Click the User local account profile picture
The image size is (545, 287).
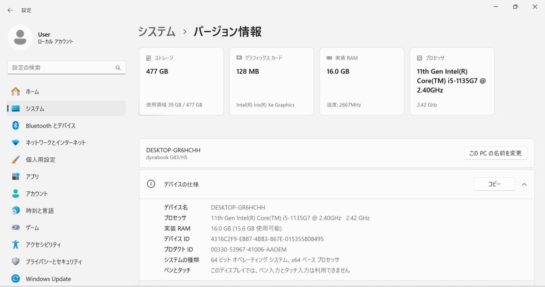point(20,38)
